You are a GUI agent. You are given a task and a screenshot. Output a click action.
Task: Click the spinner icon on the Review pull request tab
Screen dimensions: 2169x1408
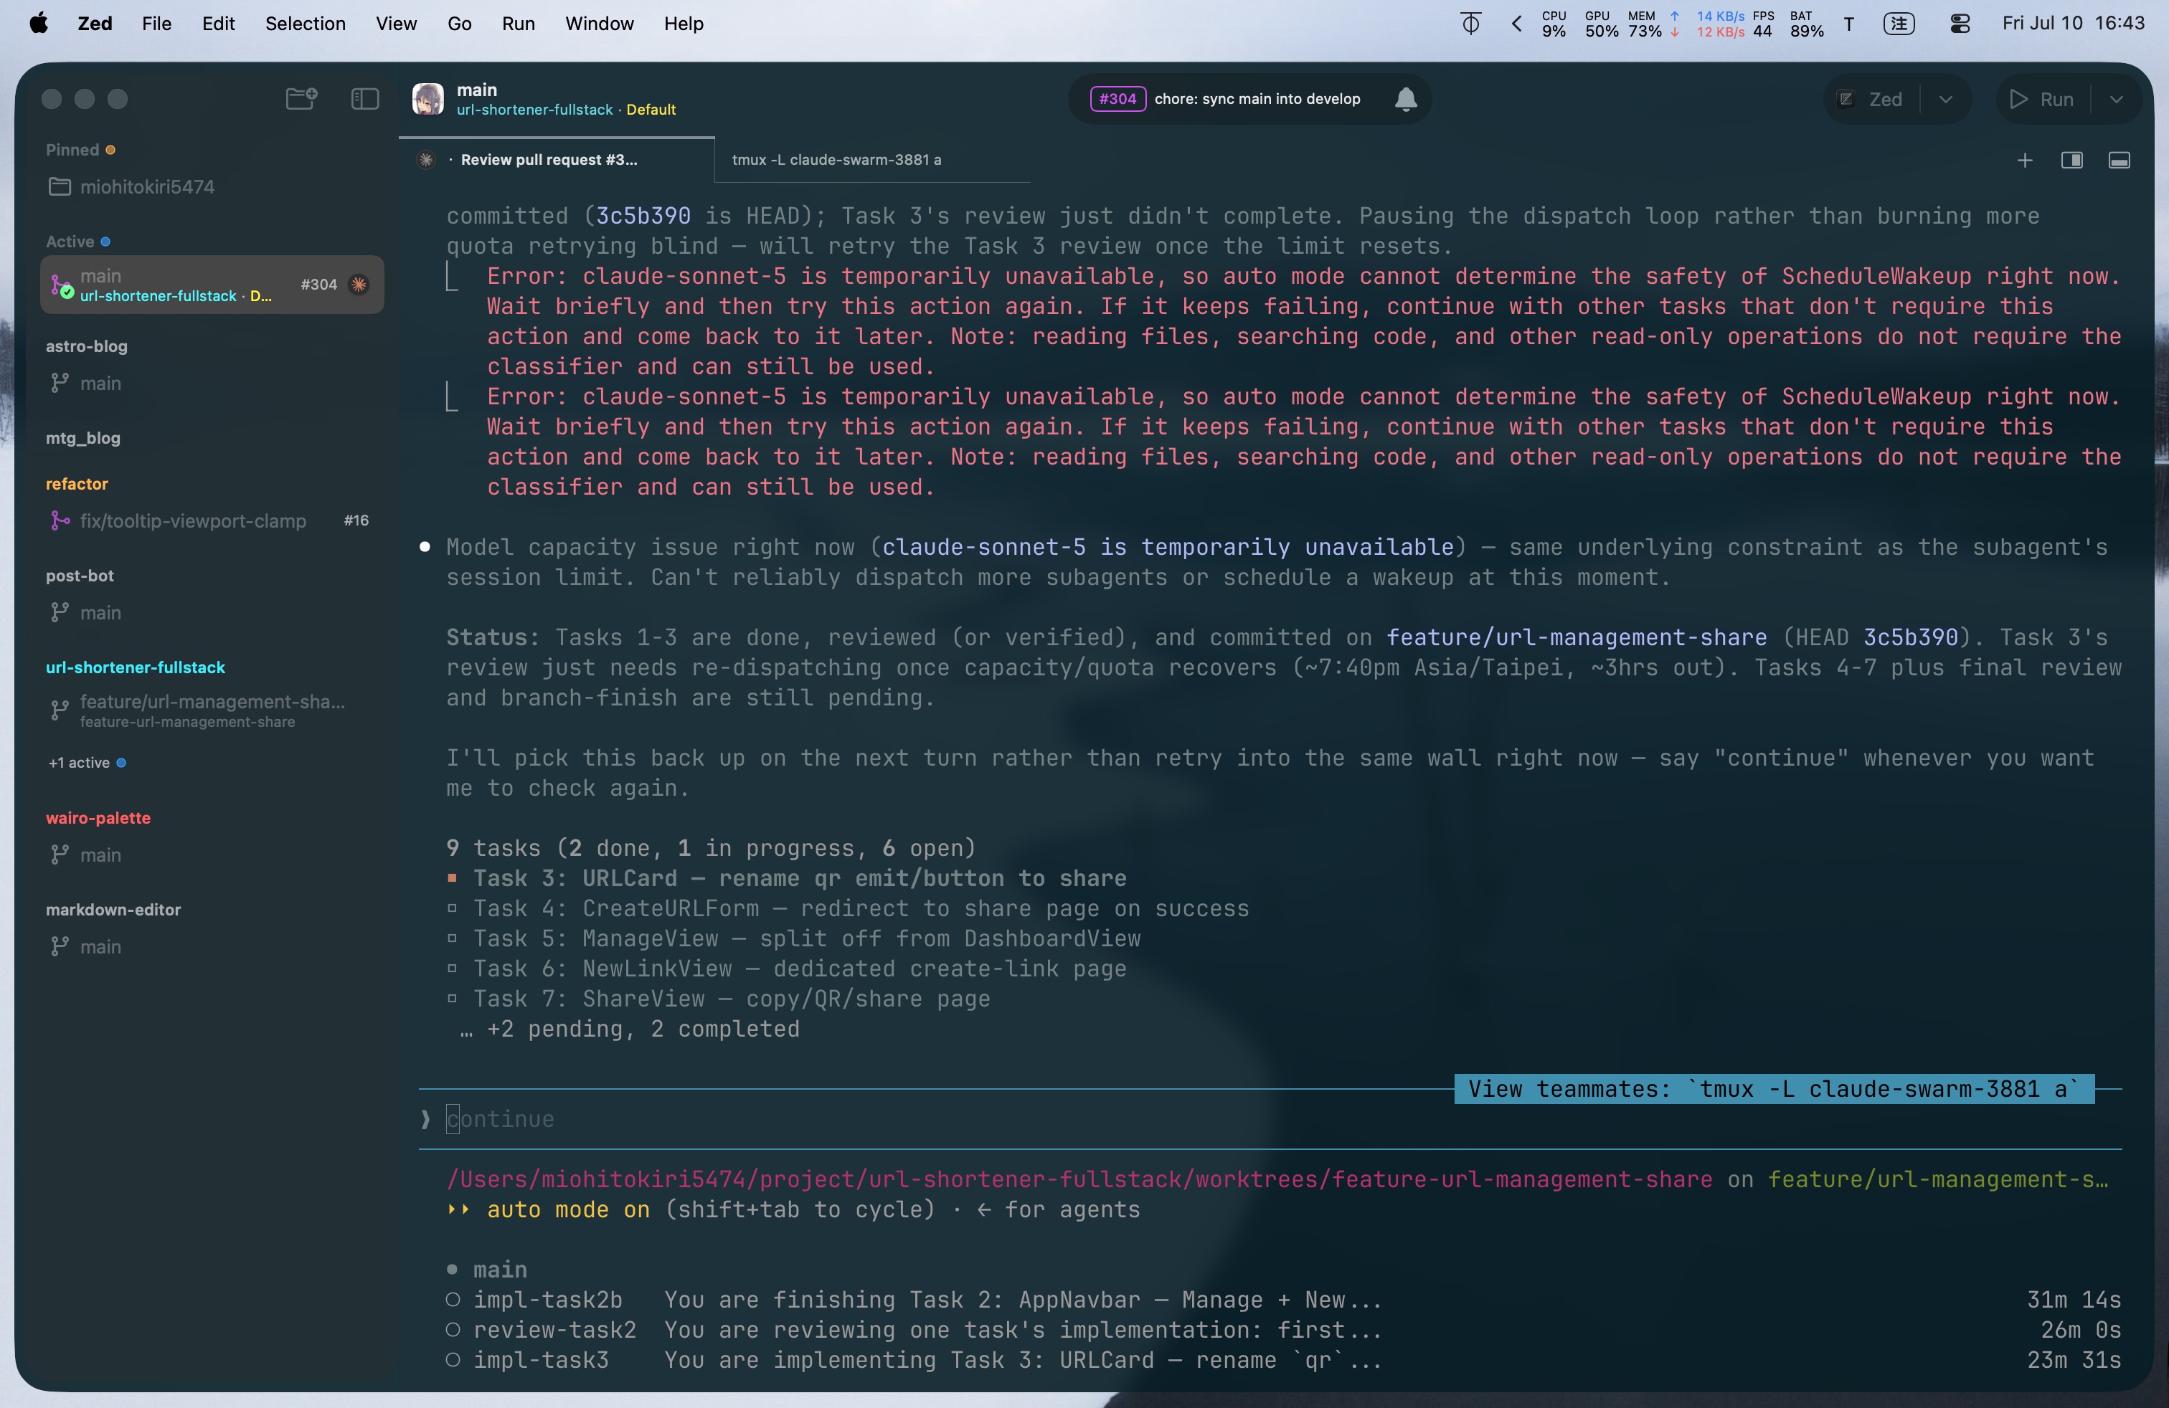pos(425,159)
